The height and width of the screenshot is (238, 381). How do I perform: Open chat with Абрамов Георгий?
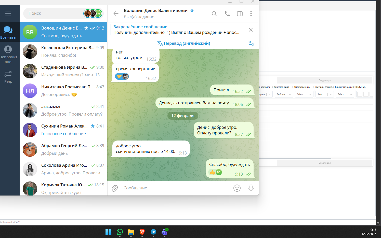tap(63, 150)
